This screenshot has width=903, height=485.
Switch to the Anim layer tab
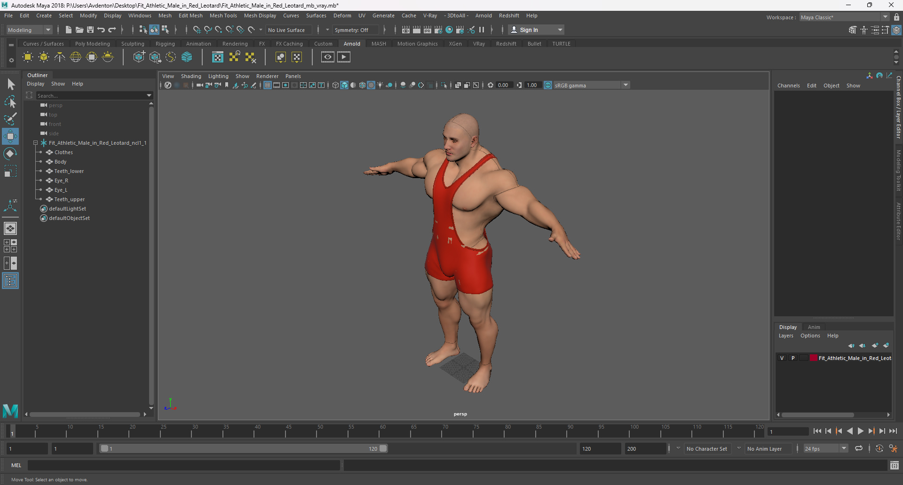[814, 327]
